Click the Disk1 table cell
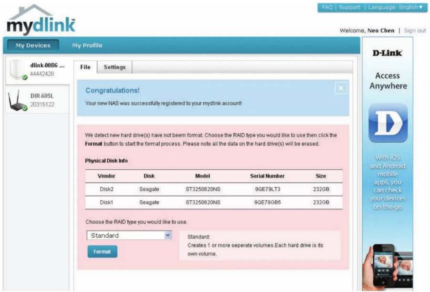 point(106,202)
